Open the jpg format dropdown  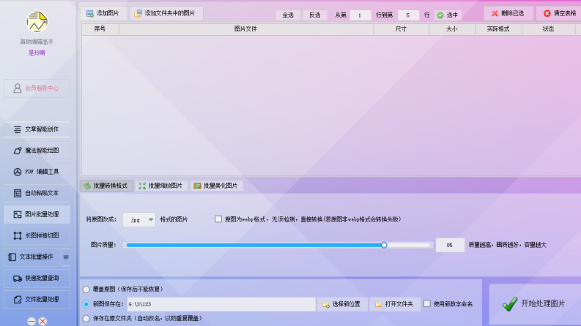click(139, 219)
